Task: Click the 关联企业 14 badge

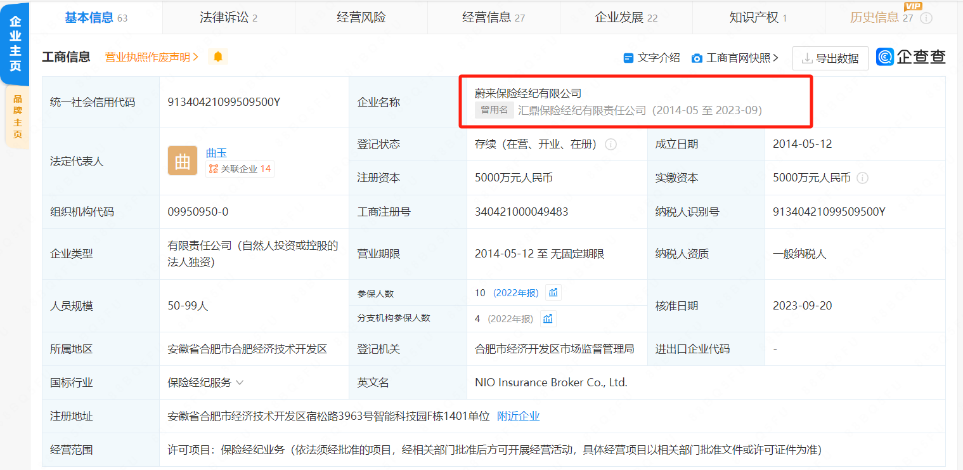Action: (240, 169)
